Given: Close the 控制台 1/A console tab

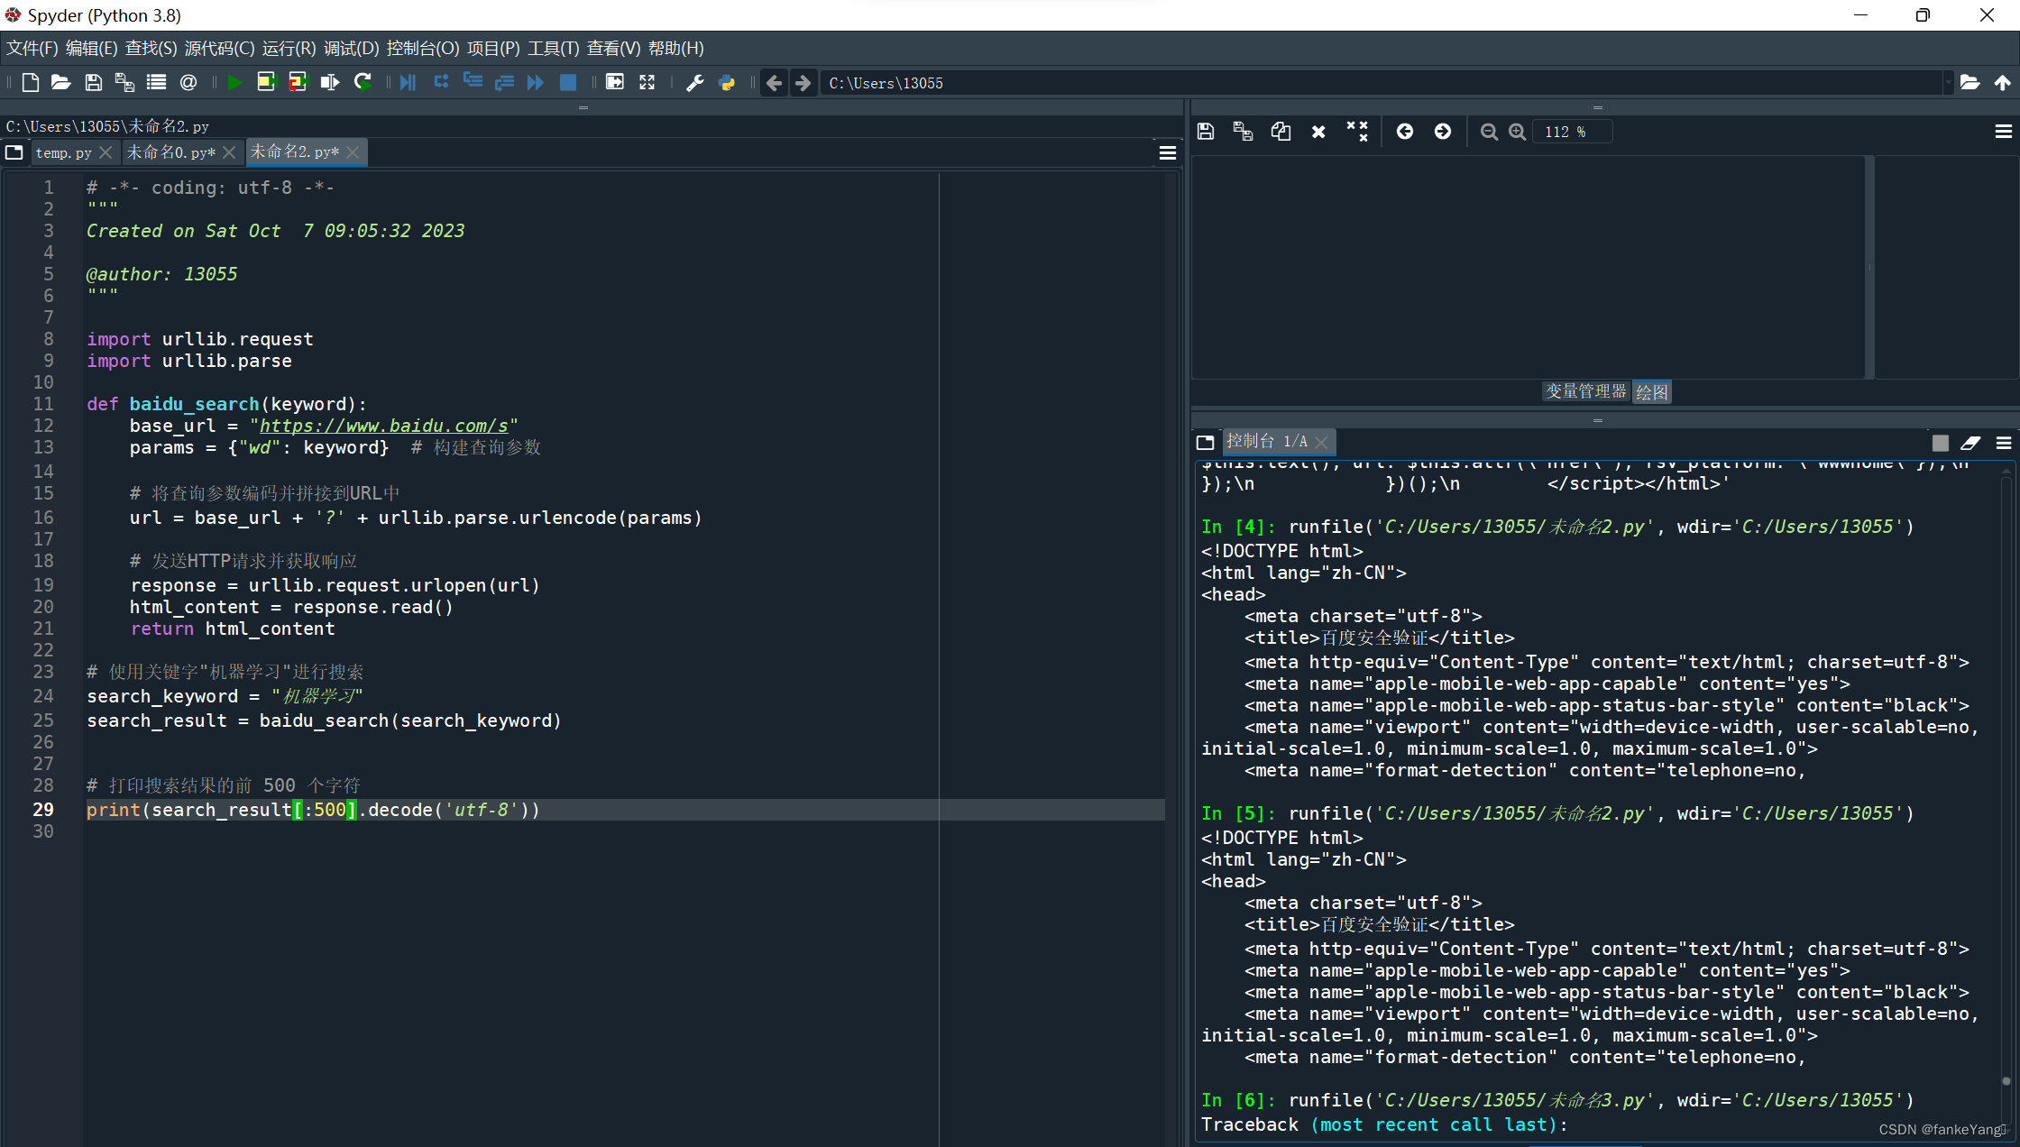Looking at the screenshot, I should click(x=1321, y=442).
